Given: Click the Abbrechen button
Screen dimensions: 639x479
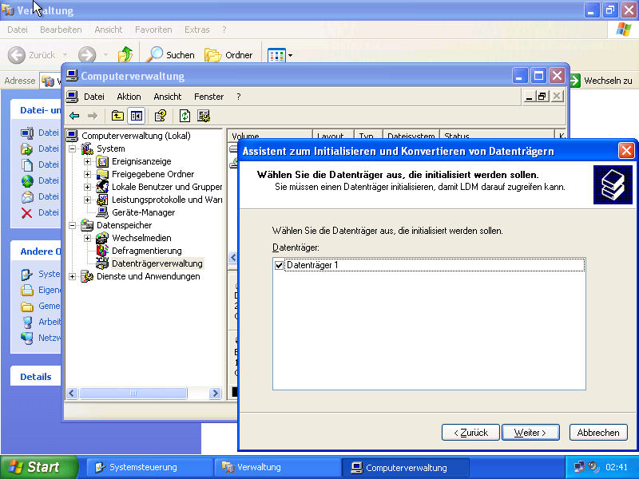Looking at the screenshot, I should pyautogui.click(x=597, y=432).
